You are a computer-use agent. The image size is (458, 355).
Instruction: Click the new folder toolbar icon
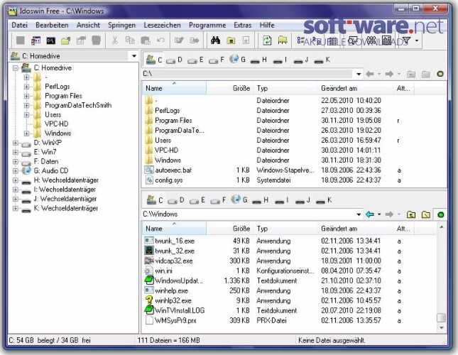coord(66,41)
